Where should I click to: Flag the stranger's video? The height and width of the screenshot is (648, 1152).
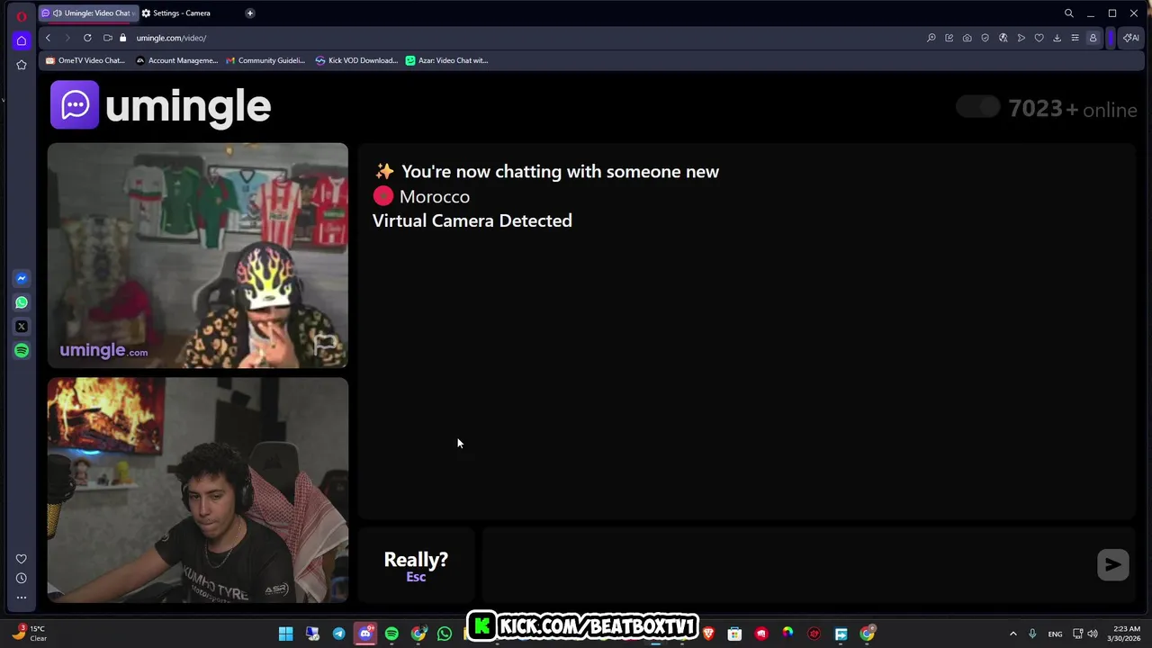pyautogui.click(x=325, y=343)
